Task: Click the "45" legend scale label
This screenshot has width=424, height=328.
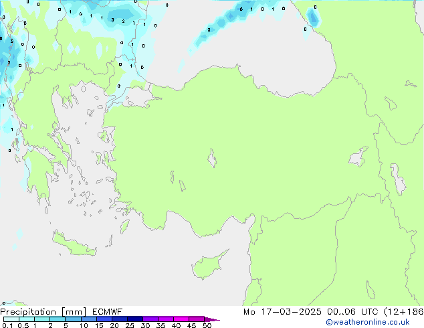Action: pos(191,325)
